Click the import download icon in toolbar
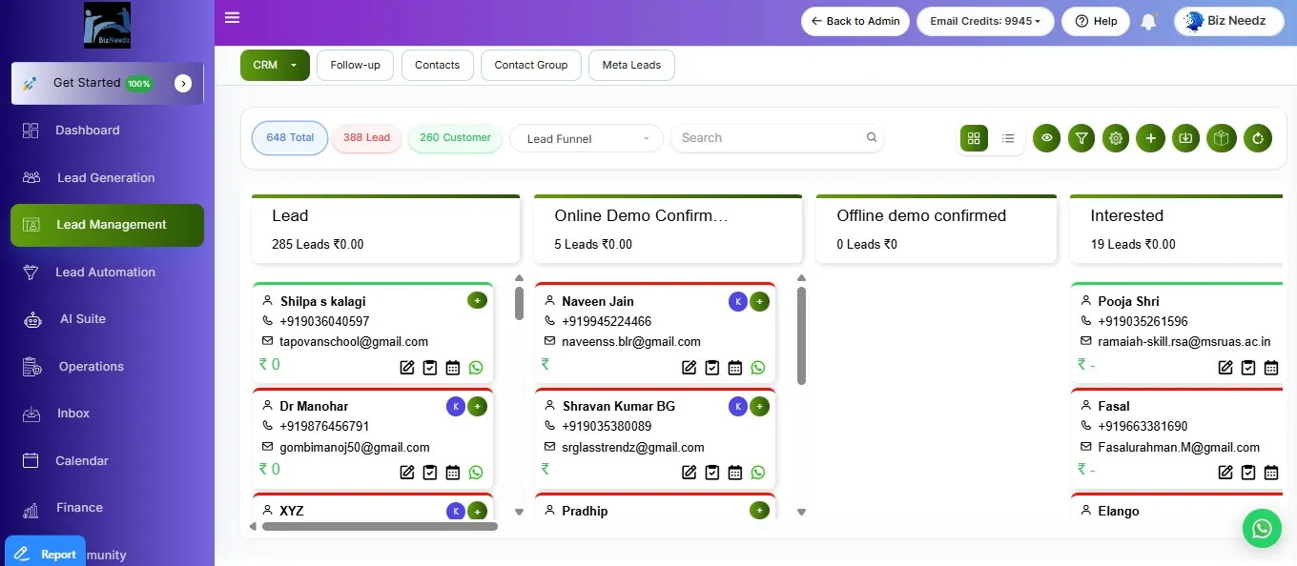Viewport: 1297px width, 566px height. 1185,138
